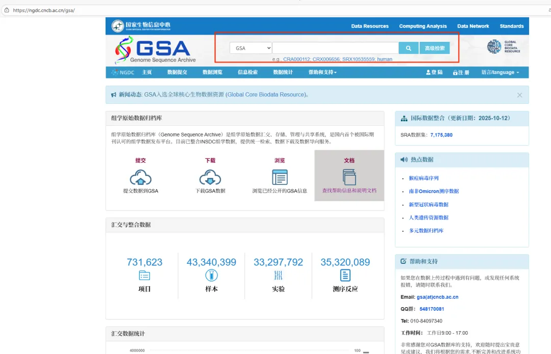Open 人类遗传资源数据 link
Viewport: 551px width, 354px height.
pos(429,217)
